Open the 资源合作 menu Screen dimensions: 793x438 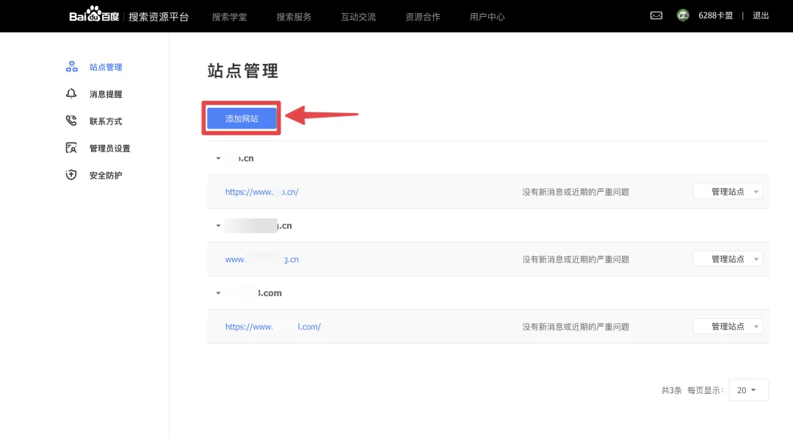pos(422,16)
